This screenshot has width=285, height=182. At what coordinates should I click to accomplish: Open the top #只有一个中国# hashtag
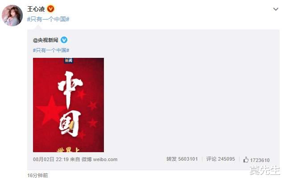coord(48,19)
